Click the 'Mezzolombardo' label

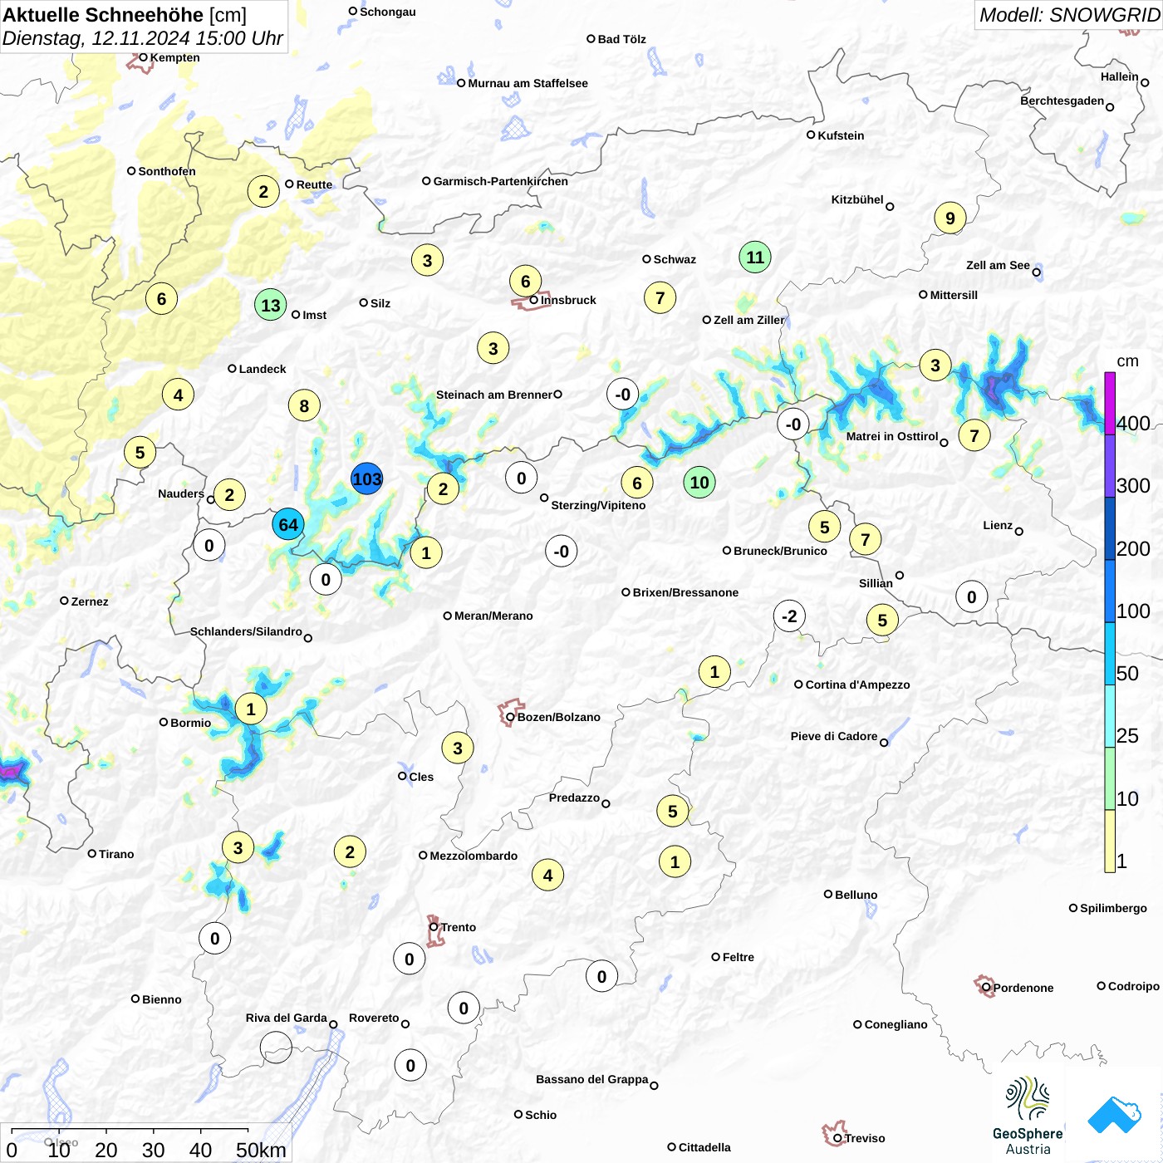click(474, 856)
